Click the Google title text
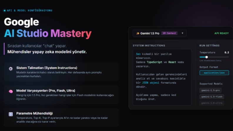The width and height of the screenshot is (233, 131). (21, 22)
